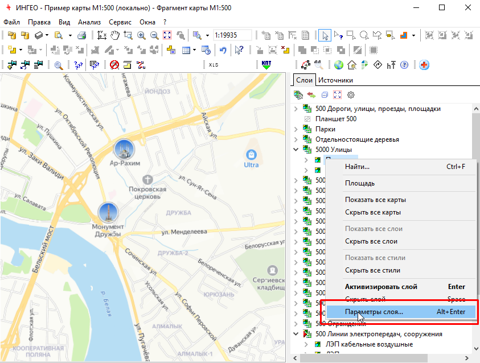The height and width of the screenshot is (363, 480).
Task: Open the Сервис menu
Action: [x=120, y=22]
